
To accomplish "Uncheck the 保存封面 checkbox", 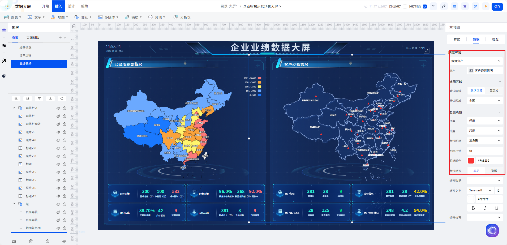I will tap(425, 7).
